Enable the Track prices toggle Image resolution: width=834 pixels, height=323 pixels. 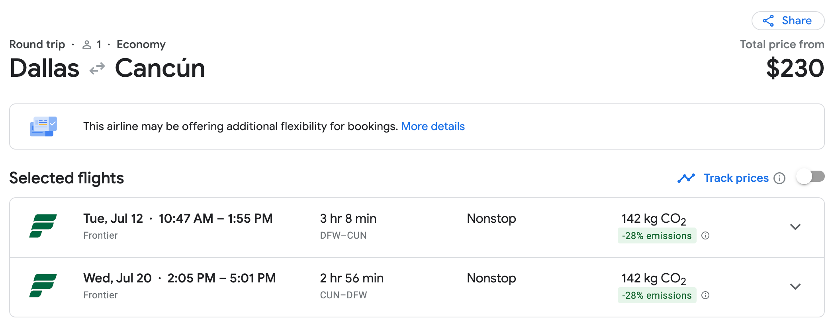coord(810,177)
